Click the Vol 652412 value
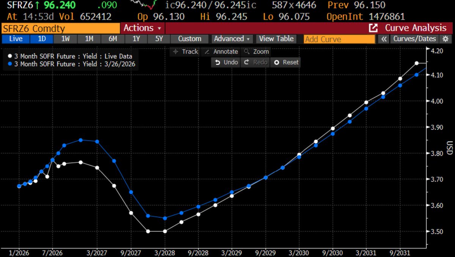 [x=86, y=17]
